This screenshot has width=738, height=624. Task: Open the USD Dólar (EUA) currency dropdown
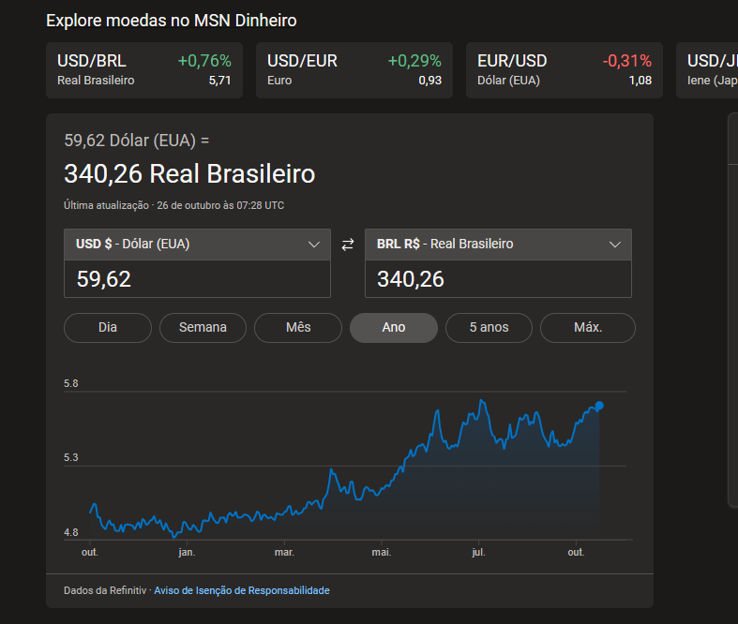pos(197,245)
